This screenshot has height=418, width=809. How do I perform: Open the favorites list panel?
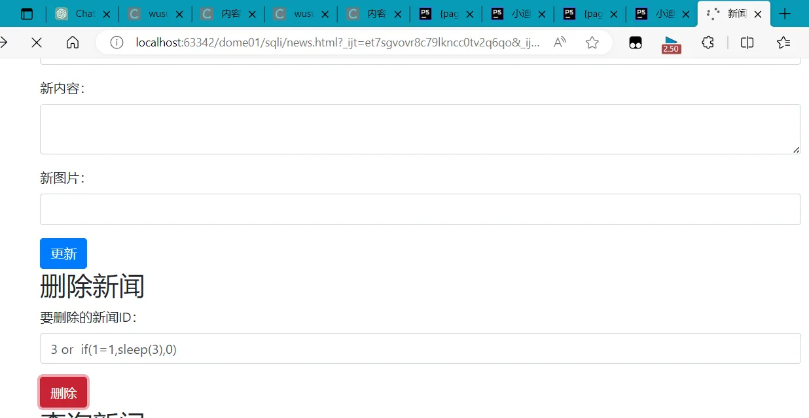click(x=783, y=43)
